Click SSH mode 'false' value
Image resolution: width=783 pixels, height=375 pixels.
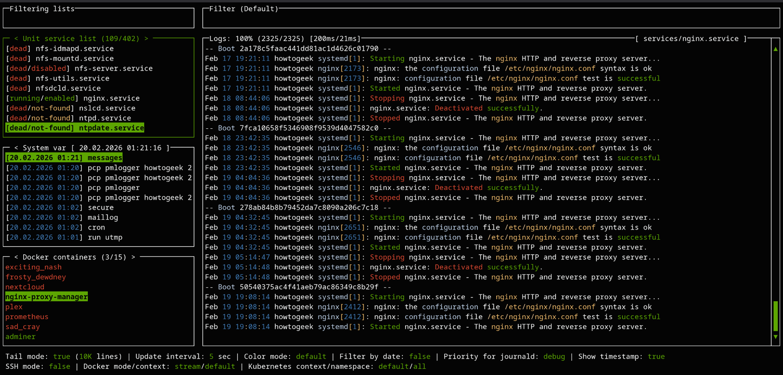click(60, 367)
